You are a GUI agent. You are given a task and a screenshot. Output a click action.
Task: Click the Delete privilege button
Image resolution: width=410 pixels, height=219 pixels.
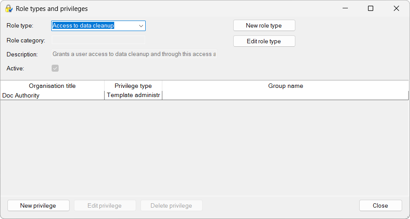[171, 206]
